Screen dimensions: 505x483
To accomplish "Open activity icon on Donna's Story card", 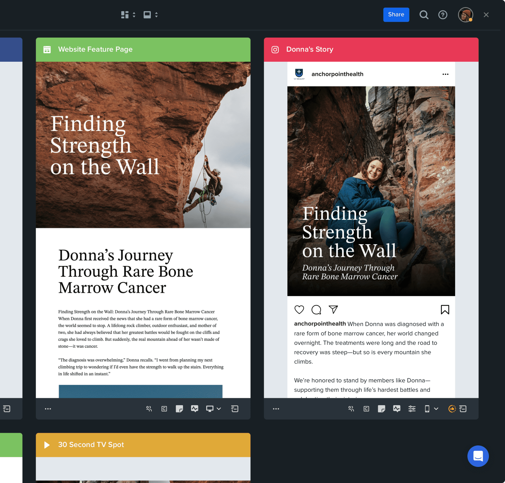I will point(397,409).
